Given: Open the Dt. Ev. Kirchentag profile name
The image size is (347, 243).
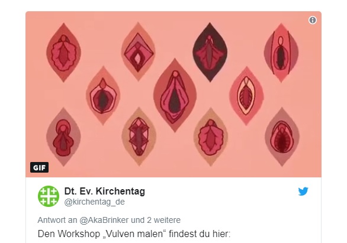Looking at the screenshot, I should (x=104, y=191).
